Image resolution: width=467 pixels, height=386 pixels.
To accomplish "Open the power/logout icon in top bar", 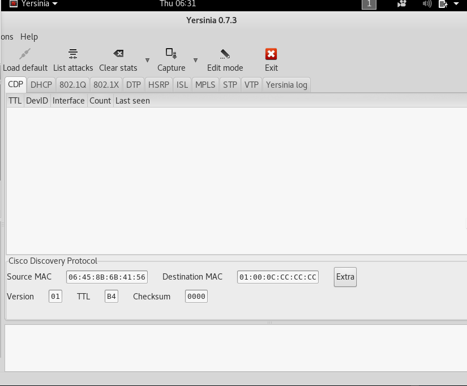I will [x=443, y=4].
